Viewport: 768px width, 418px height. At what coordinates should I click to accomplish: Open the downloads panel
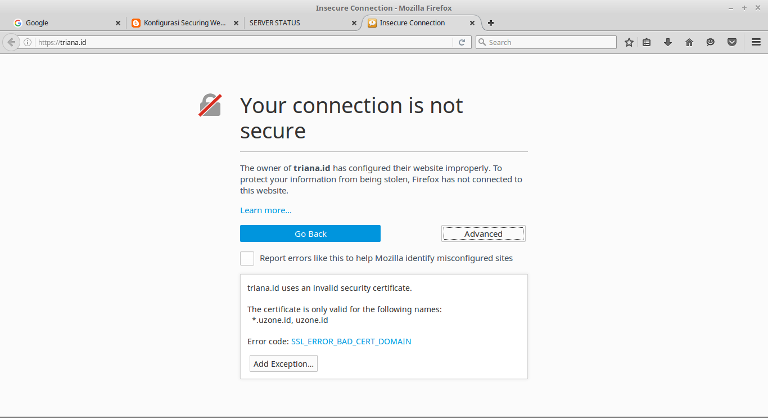(x=667, y=42)
